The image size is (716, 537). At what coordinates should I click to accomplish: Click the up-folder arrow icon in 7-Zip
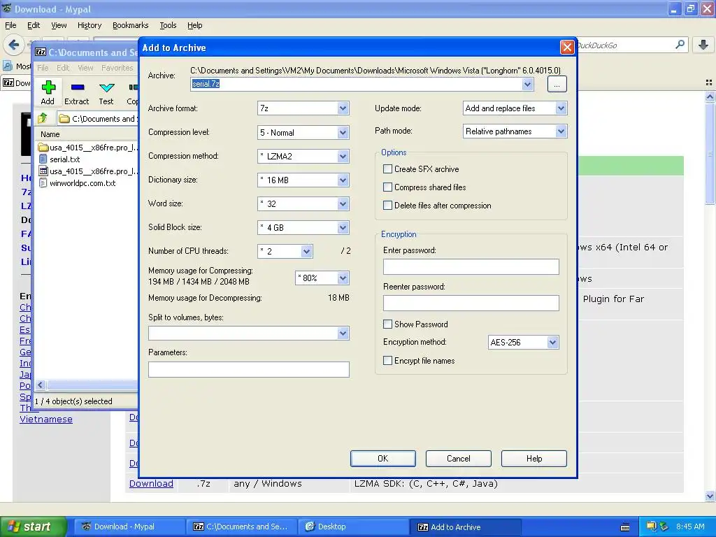(x=43, y=118)
